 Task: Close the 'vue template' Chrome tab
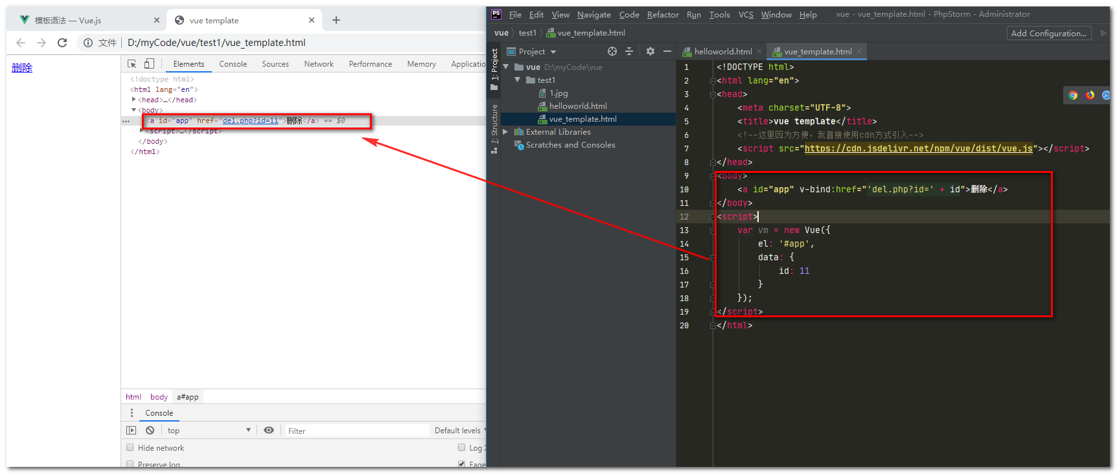click(x=312, y=20)
